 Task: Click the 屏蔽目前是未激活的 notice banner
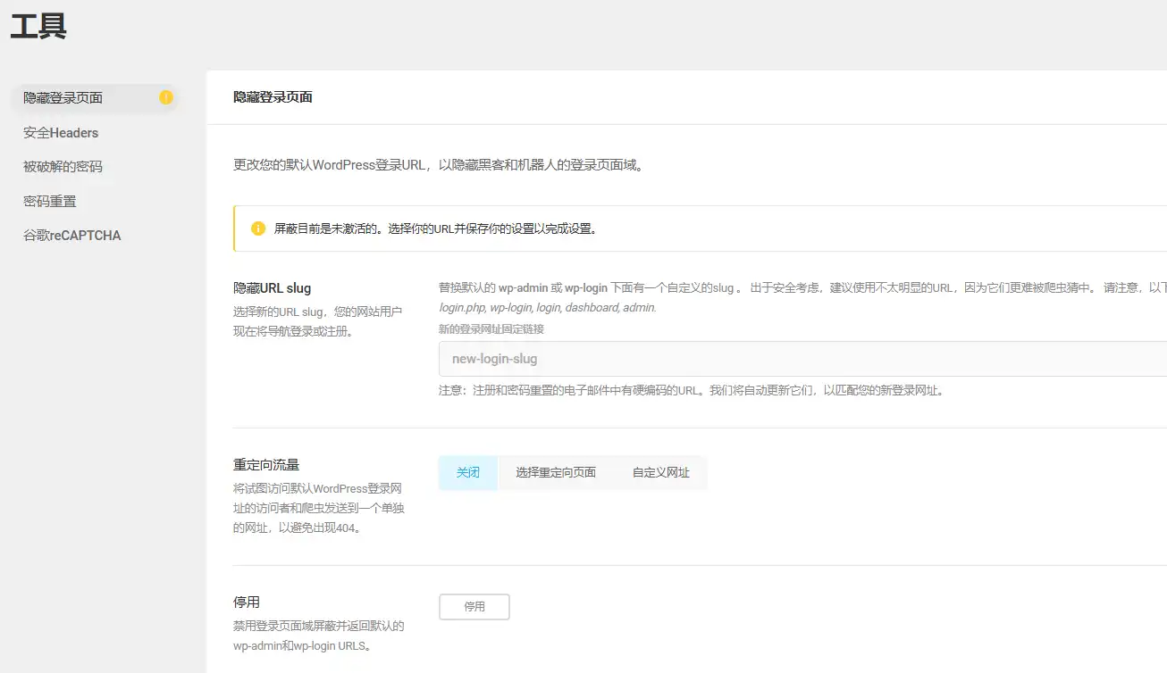[536, 228]
